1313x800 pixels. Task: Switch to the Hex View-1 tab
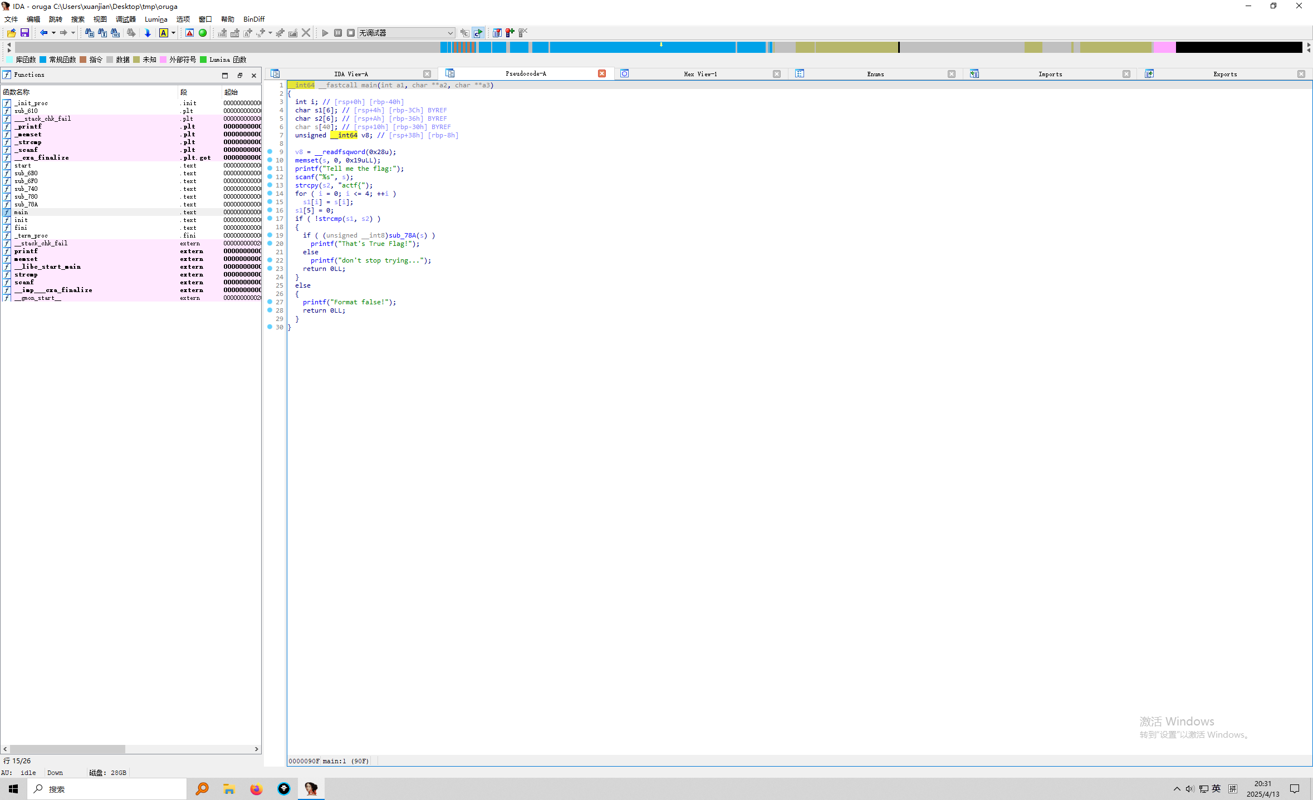(x=700, y=74)
